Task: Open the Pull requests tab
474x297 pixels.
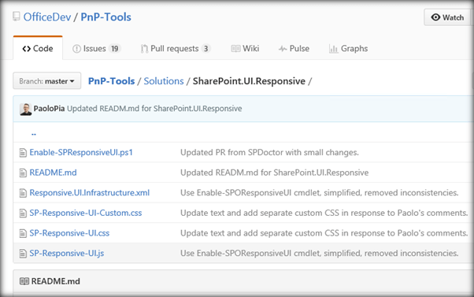Action: point(176,48)
